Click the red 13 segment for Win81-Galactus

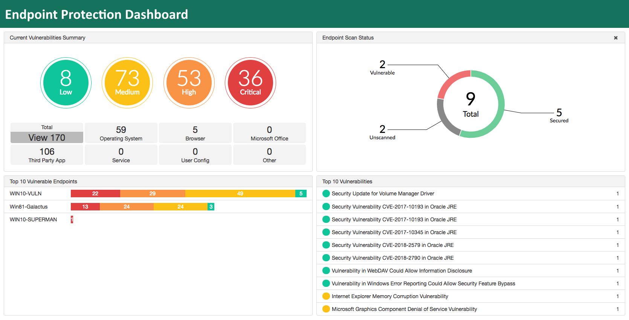click(85, 207)
